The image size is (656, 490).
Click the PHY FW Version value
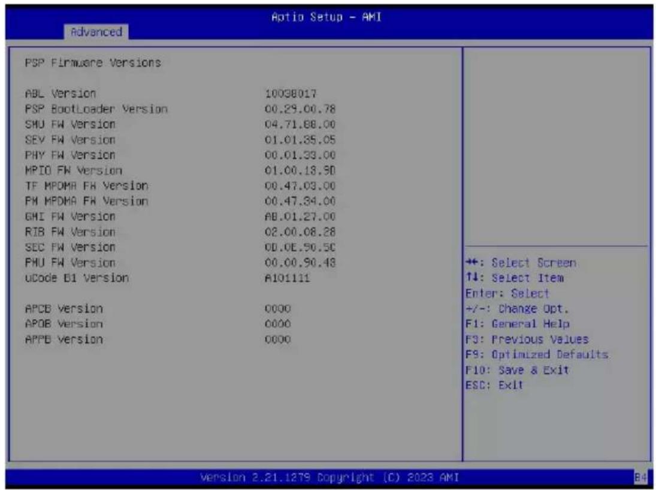coord(300,155)
